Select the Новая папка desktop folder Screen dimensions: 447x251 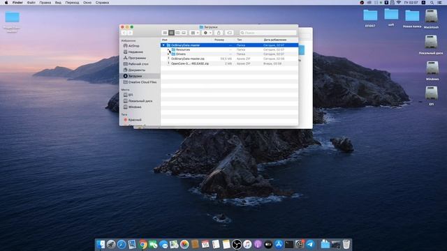[x=412, y=19]
